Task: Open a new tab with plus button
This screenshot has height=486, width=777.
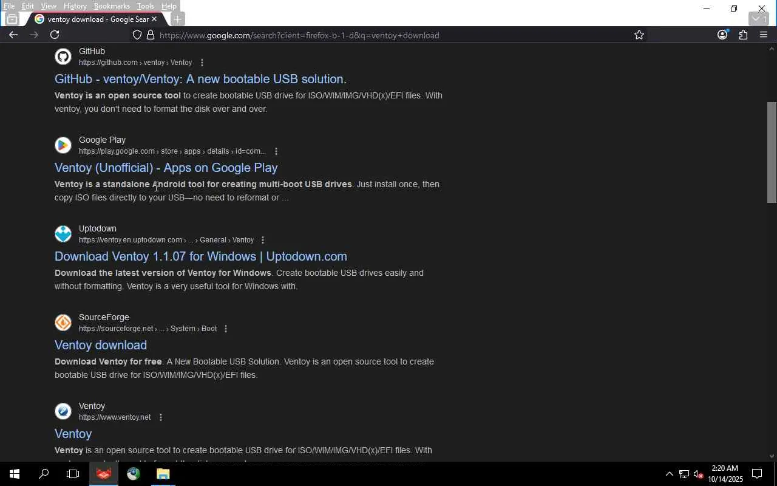Action: pos(177,19)
